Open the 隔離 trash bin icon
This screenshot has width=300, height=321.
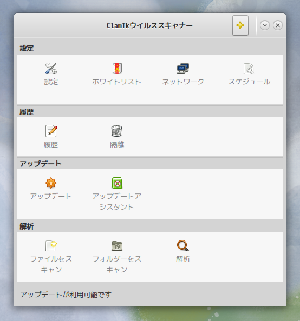click(x=117, y=131)
